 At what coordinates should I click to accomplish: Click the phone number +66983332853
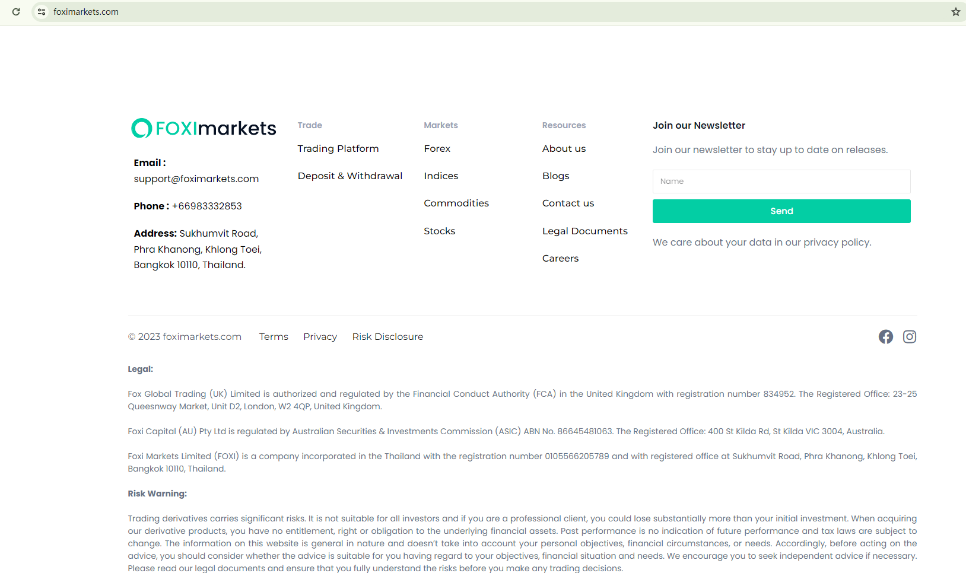coord(207,206)
